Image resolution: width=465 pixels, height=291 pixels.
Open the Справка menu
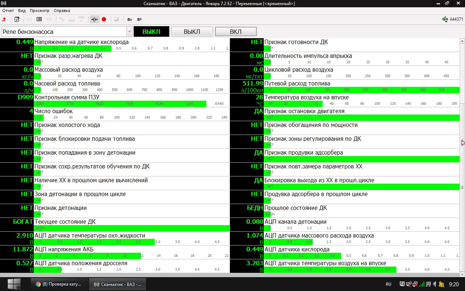click(61, 11)
